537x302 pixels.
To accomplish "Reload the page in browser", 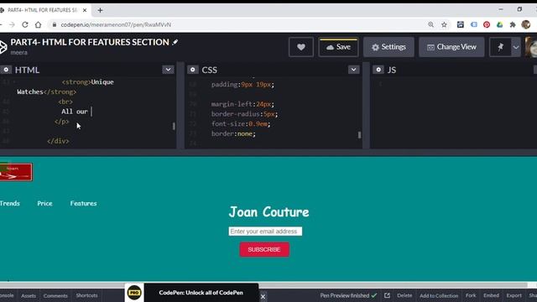I will click(x=25, y=24).
